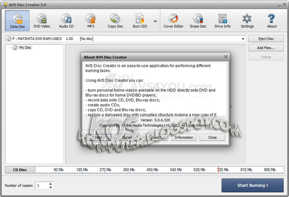Click the License button in the About dialog
The image size is (289, 197).
(x=156, y=137)
